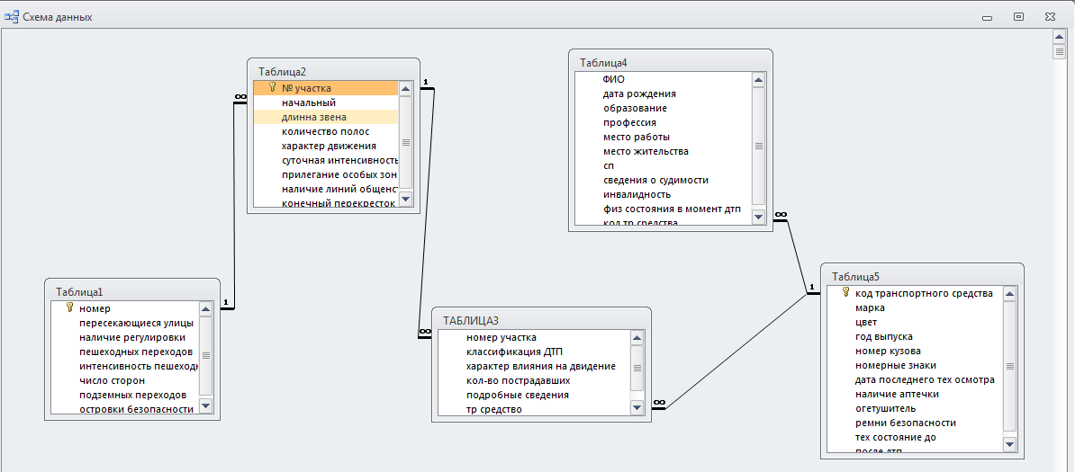Click the scrollbar thumb in Таблица4
Viewport: 1075px width, 472px height.
point(758,146)
